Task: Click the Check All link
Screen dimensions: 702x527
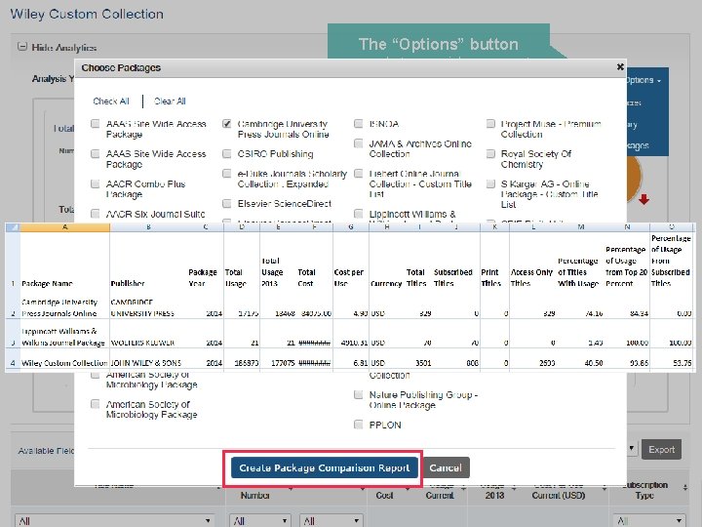Action: coord(111,101)
